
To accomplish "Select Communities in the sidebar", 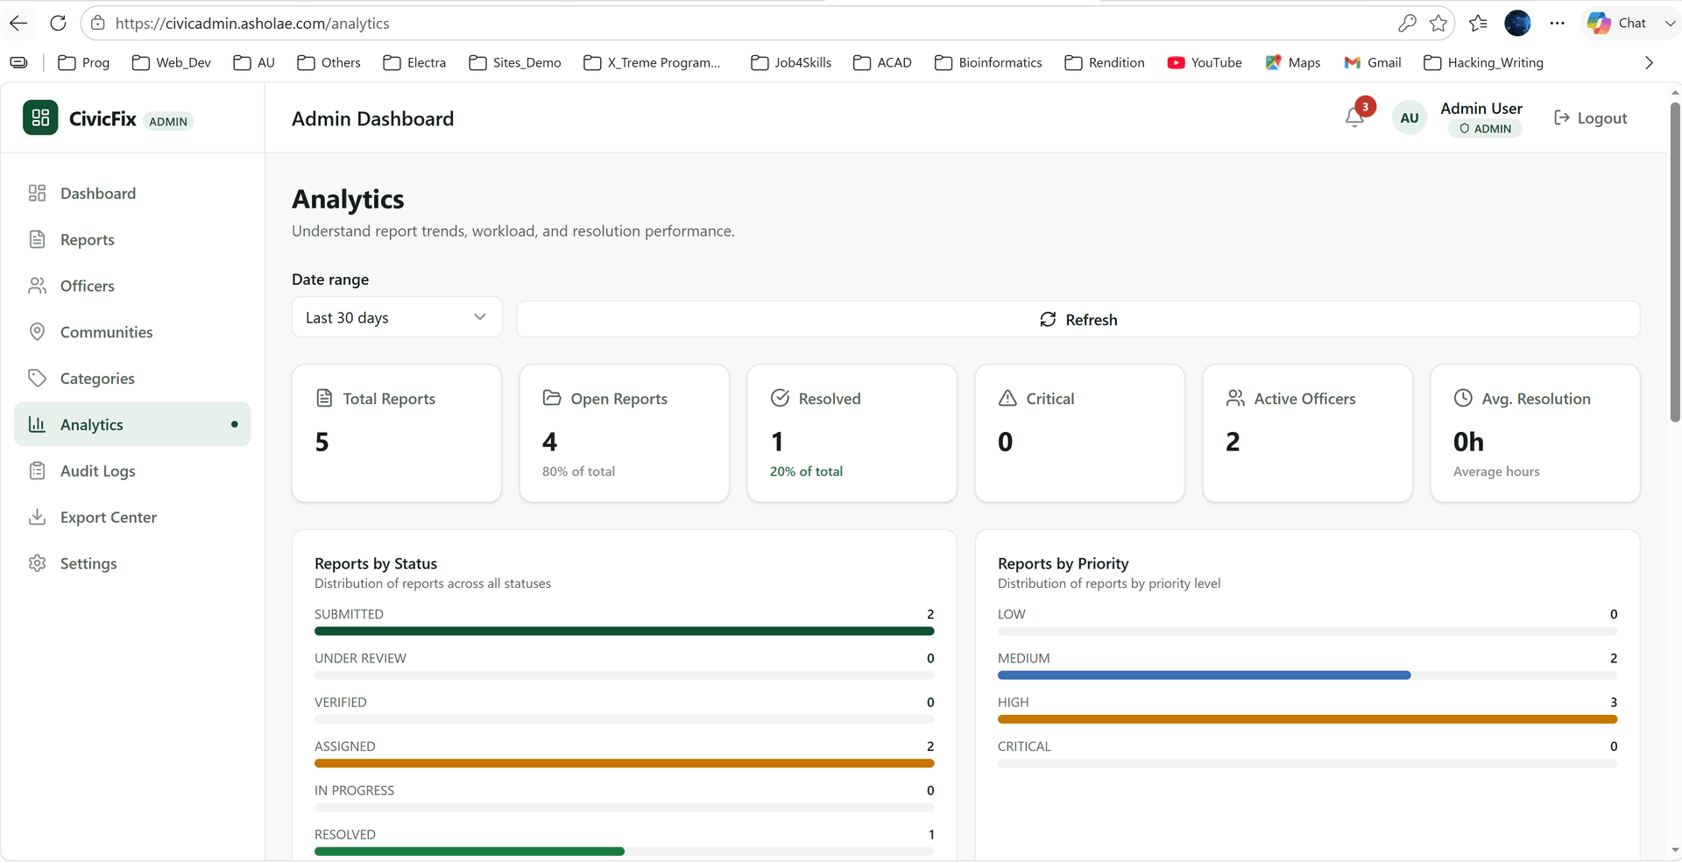I will [x=132, y=332].
